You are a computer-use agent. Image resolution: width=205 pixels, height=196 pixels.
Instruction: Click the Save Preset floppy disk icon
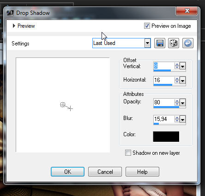coord(160,43)
